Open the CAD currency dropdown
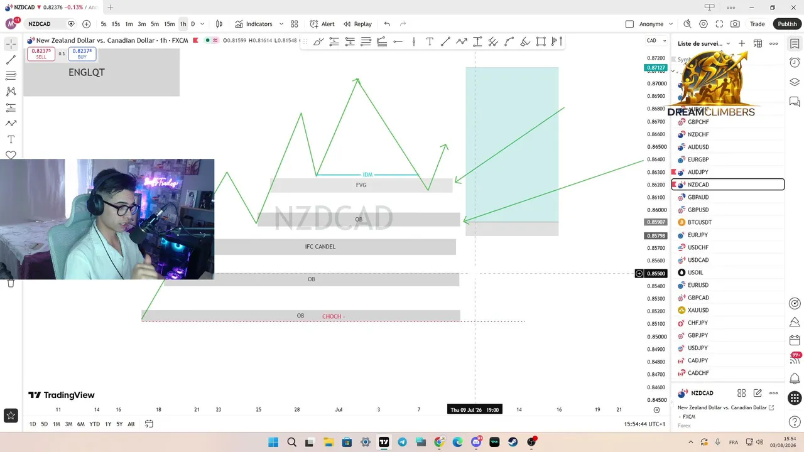This screenshot has width=804, height=452. (x=655, y=40)
